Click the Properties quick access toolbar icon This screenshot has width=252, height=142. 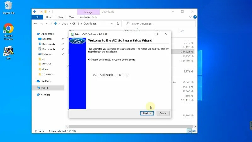[41, 12]
